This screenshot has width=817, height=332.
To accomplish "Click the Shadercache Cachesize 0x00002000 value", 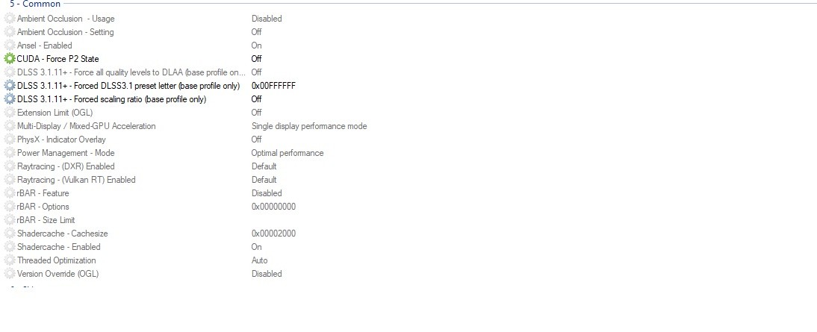I will (273, 234).
